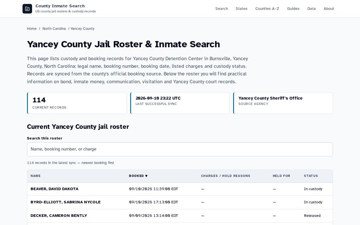Focus the roster search input field
The image size is (360, 225).
(x=180, y=149)
